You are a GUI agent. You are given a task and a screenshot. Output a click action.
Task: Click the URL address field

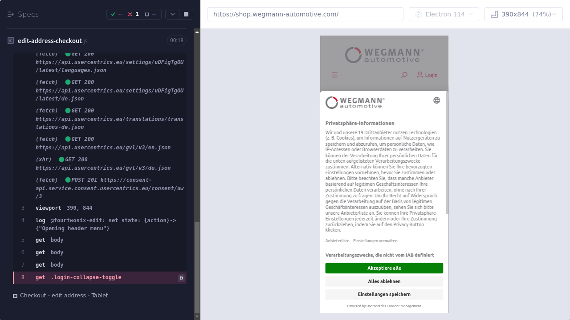305,14
